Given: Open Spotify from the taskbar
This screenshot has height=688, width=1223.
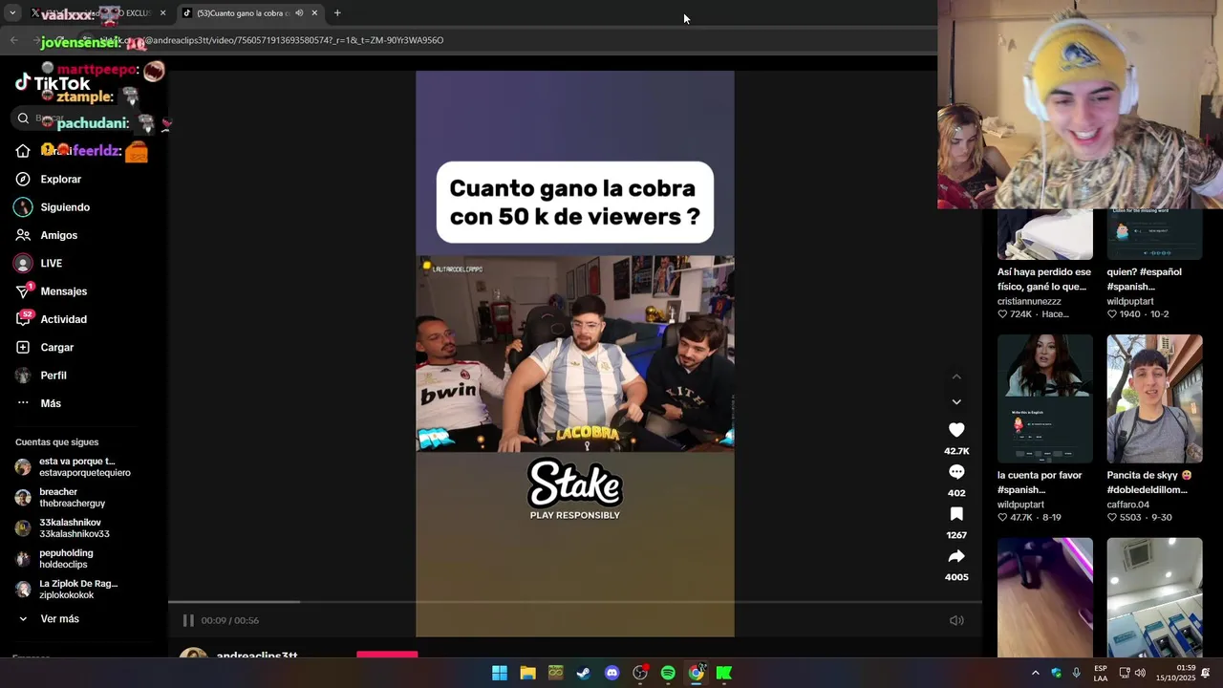Looking at the screenshot, I should point(668,673).
